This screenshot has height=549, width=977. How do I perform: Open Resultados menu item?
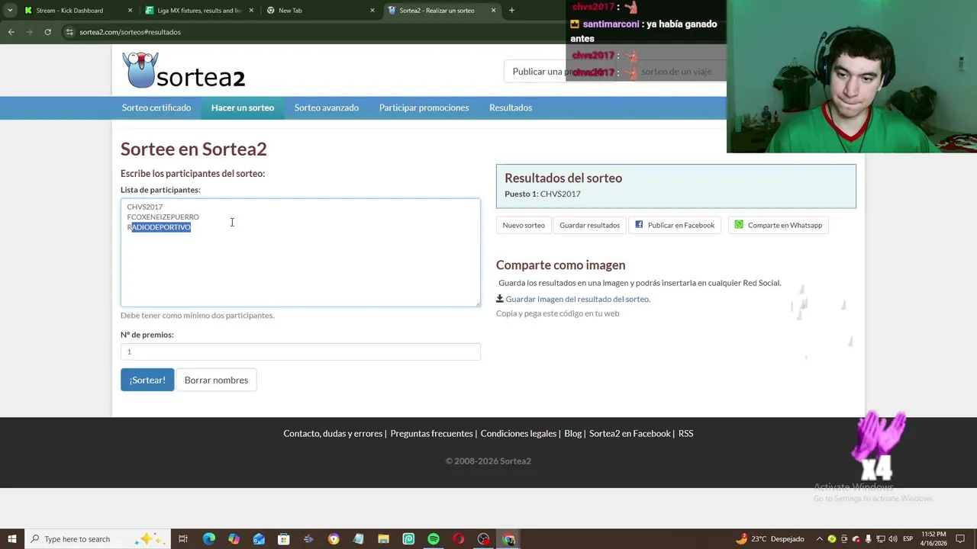point(511,108)
